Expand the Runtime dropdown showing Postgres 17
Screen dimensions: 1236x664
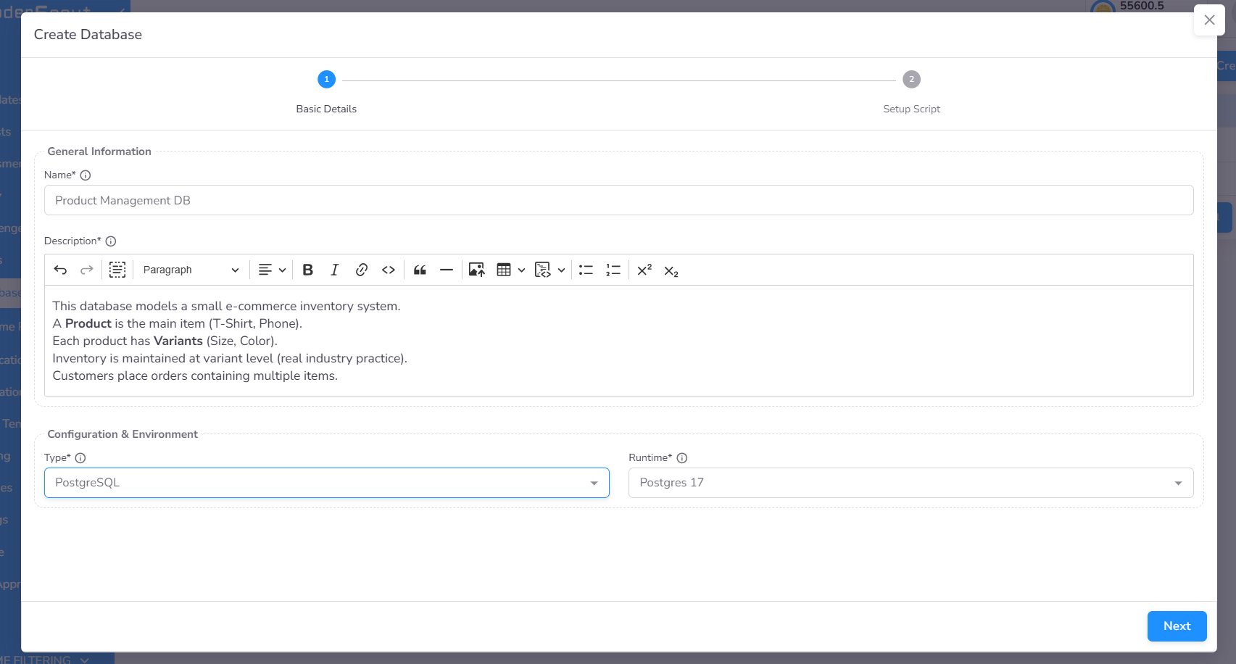(x=911, y=483)
